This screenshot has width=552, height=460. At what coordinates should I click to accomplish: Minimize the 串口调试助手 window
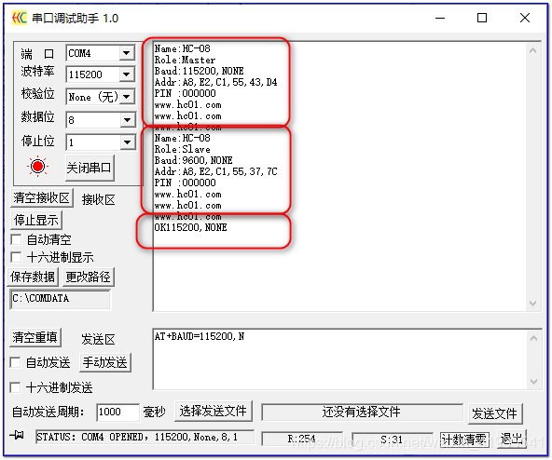[x=440, y=18]
